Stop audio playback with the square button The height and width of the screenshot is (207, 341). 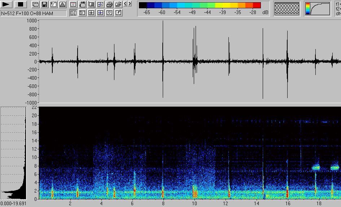pyautogui.click(x=21, y=4)
